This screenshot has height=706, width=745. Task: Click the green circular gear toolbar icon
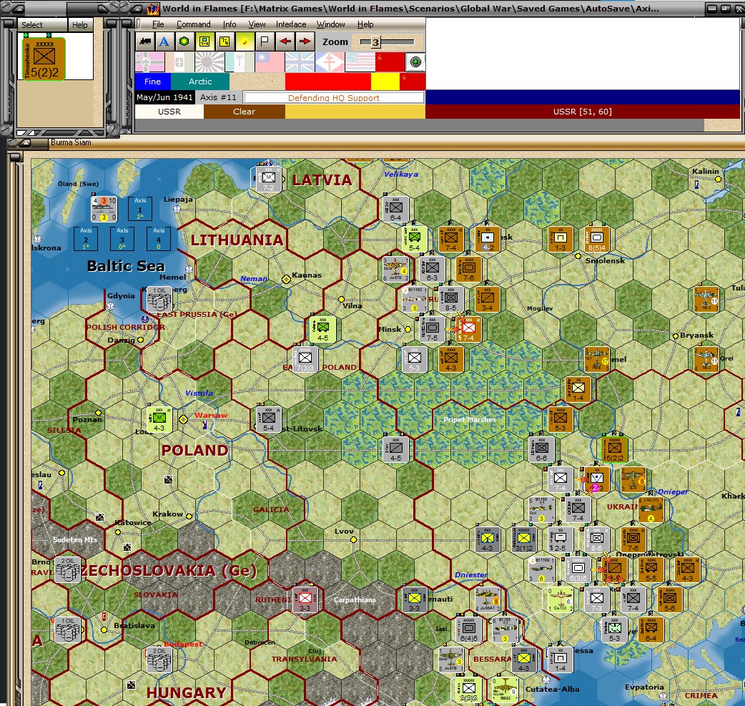pos(184,41)
